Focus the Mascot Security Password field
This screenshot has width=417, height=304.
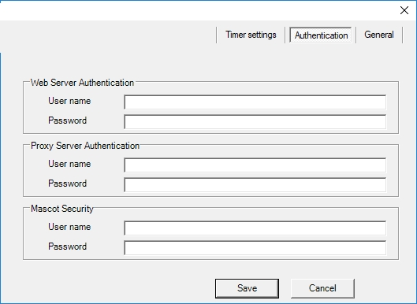pos(255,247)
